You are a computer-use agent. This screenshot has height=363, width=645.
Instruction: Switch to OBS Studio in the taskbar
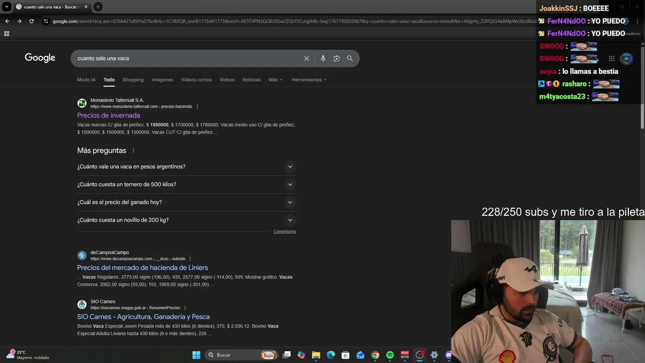pos(419,355)
